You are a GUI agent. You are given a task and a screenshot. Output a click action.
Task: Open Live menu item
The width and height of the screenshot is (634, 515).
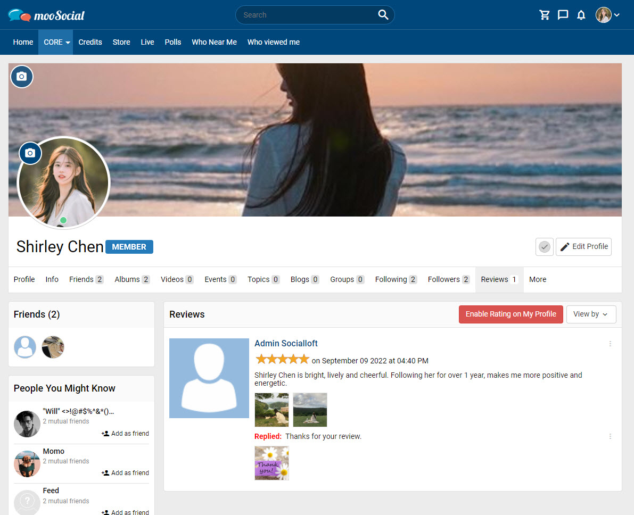pyautogui.click(x=147, y=42)
